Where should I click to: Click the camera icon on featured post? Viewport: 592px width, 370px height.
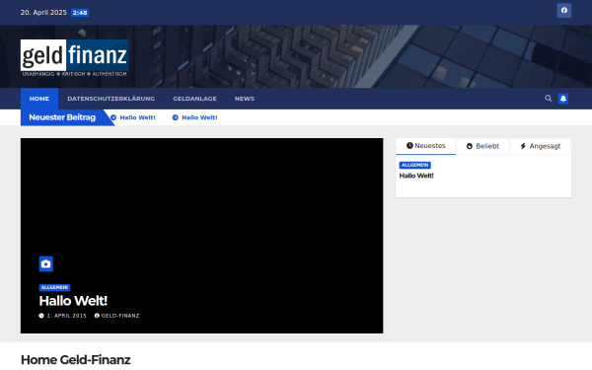[x=46, y=263]
